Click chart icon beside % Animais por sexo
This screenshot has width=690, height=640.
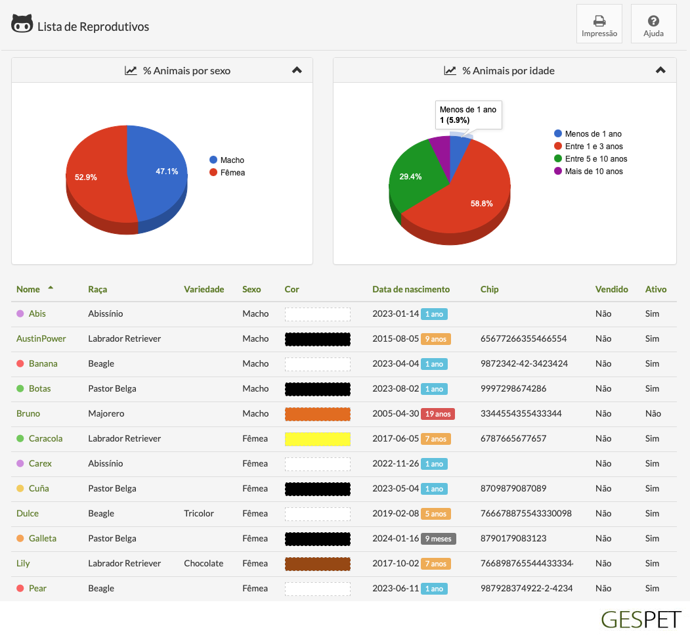click(x=131, y=70)
